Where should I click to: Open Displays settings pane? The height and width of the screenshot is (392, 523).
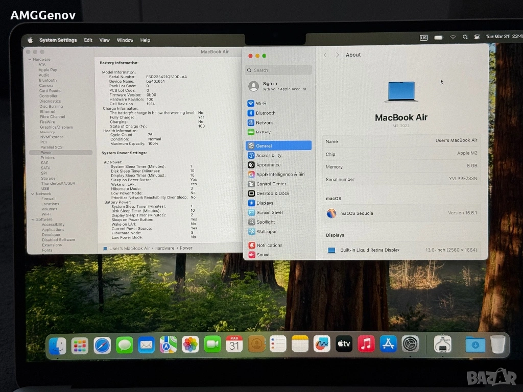point(265,203)
